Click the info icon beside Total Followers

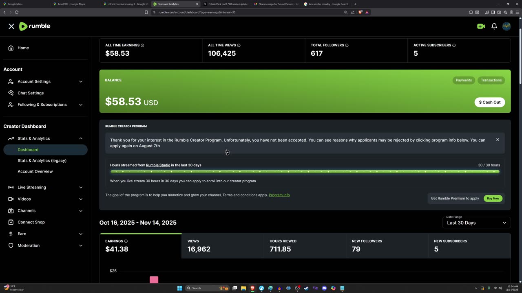point(347,45)
